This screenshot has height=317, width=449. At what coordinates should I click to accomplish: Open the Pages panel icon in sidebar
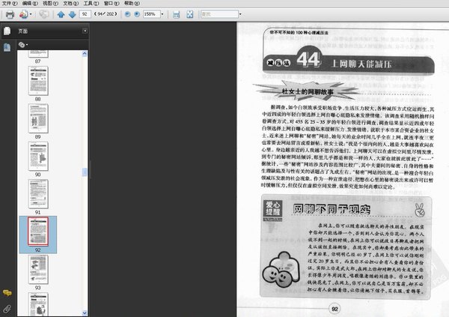7,31
